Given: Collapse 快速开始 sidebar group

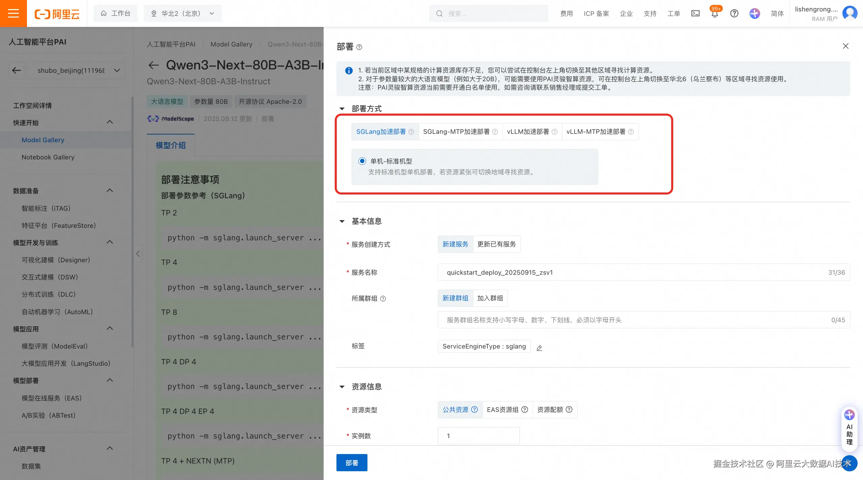Looking at the screenshot, I should pos(110,122).
